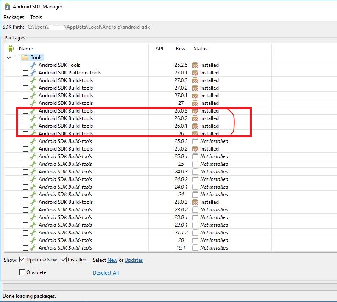Click Installed status icon for Build-tools 27.0.3
Image resolution: width=337 pixels, height=302 pixels.
coord(195,80)
